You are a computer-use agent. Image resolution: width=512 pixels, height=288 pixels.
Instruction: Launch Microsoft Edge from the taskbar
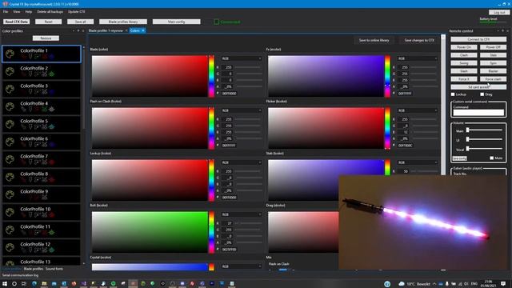point(34,284)
